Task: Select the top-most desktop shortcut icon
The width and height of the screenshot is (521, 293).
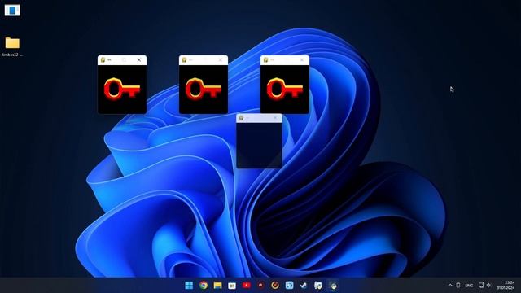Action: [x=12, y=11]
